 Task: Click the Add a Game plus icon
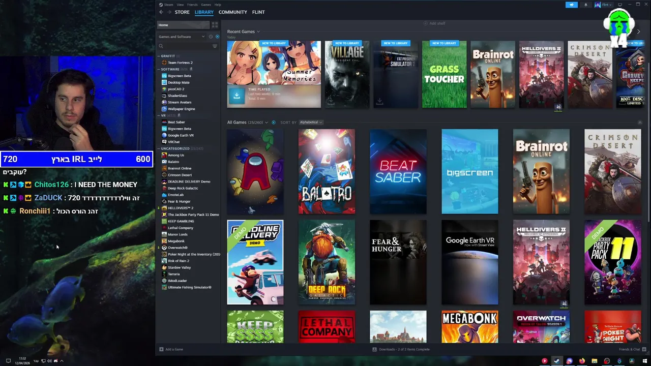161,349
